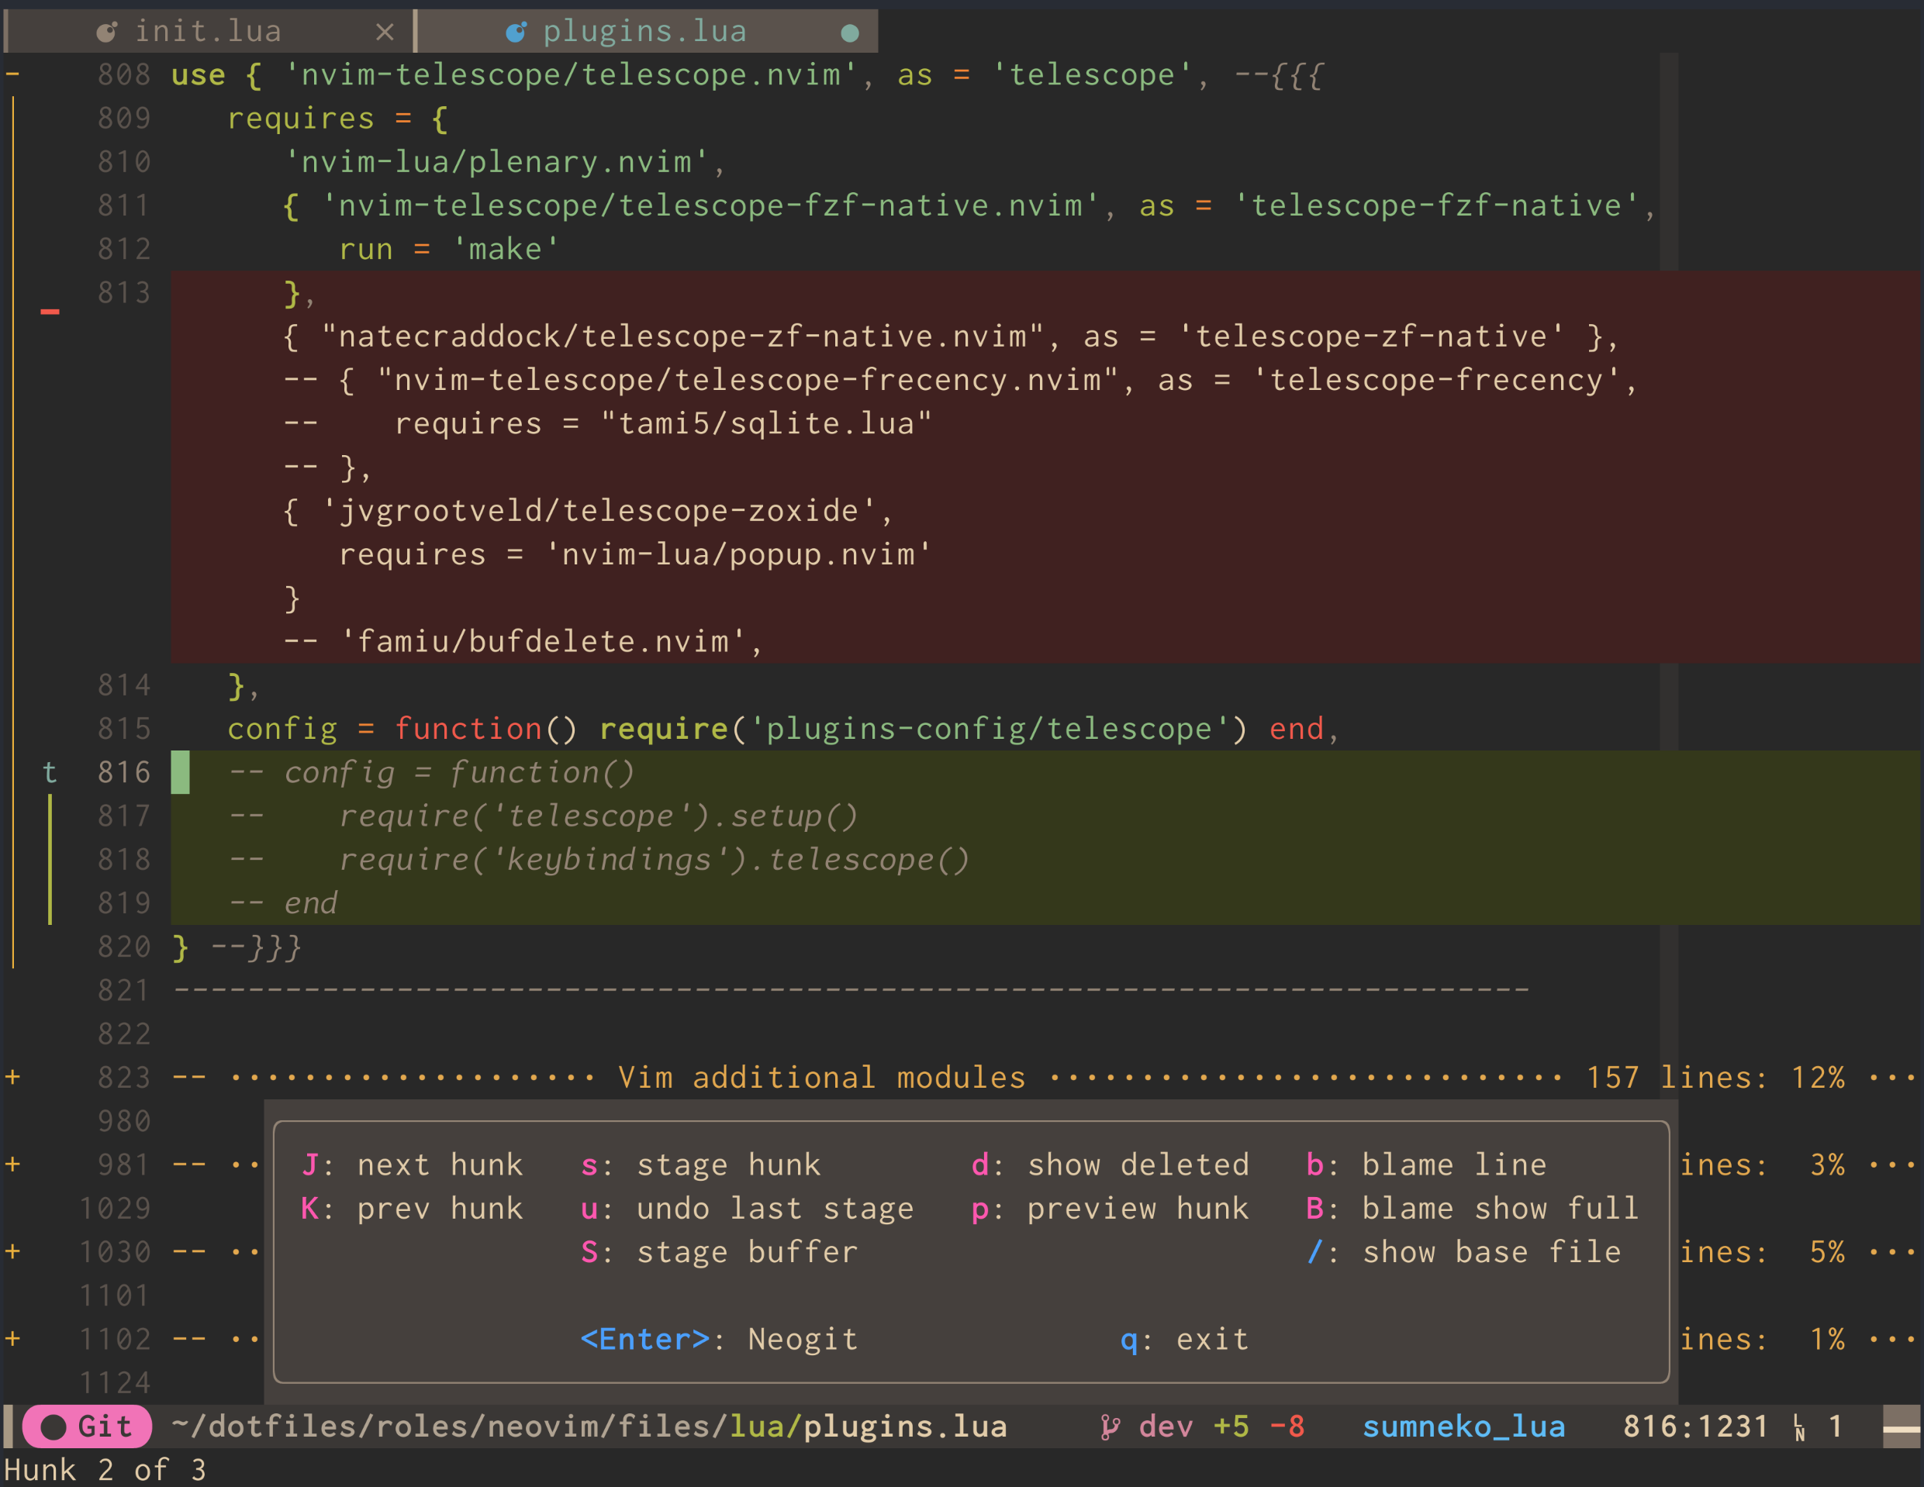Screen dimensions: 1924x1487
Task: Close the init.lua tab
Action: click(384, 33)
